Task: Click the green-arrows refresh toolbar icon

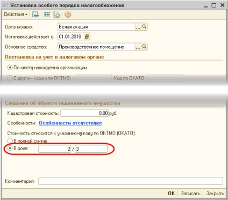Action: 47,14
